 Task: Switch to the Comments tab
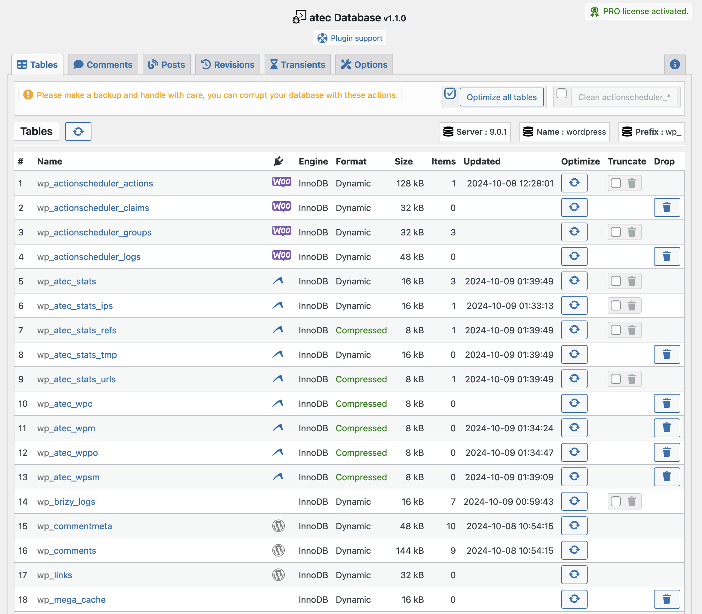(x=103, y=65)
